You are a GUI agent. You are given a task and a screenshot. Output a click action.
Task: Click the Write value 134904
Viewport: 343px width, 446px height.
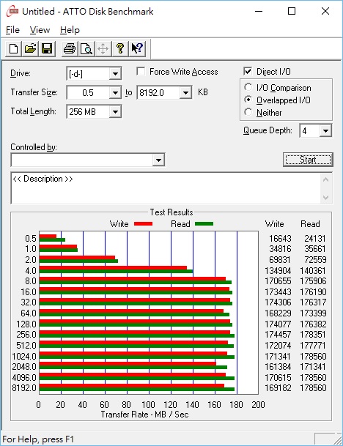tap(278, 270)
